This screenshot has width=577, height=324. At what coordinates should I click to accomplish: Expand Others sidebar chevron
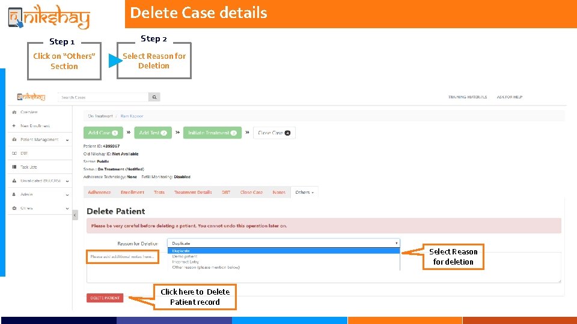[x=67, y=208]
